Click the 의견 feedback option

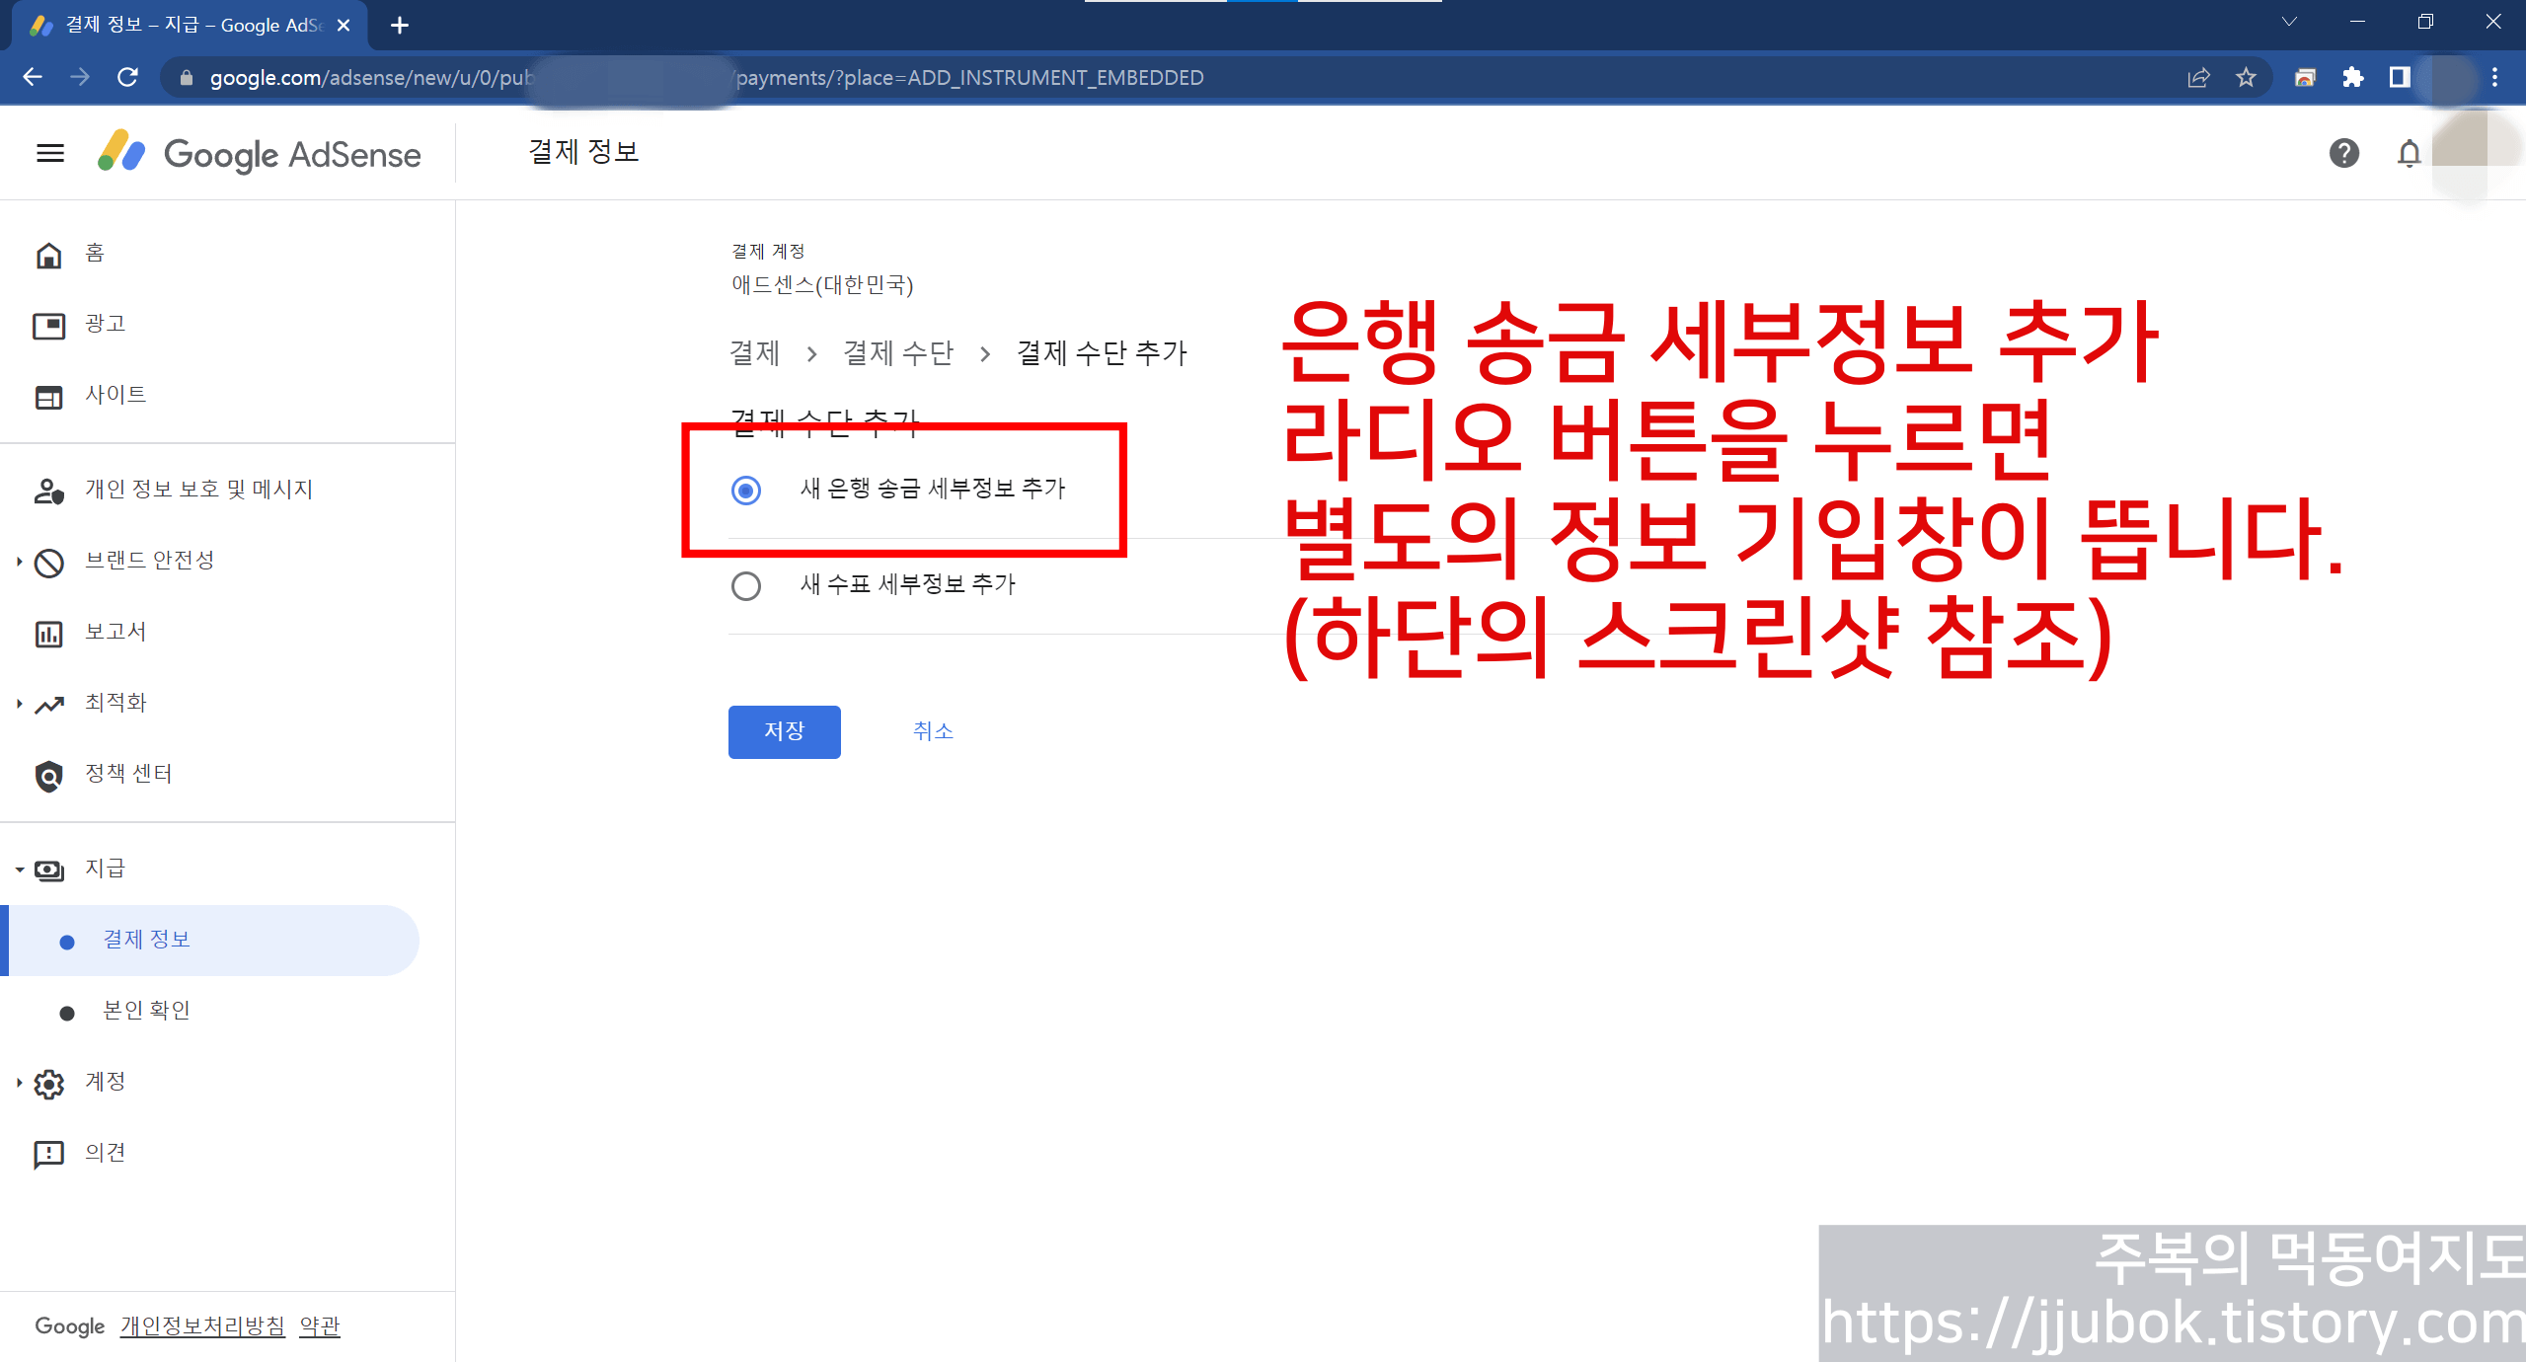click(105, 1152)
